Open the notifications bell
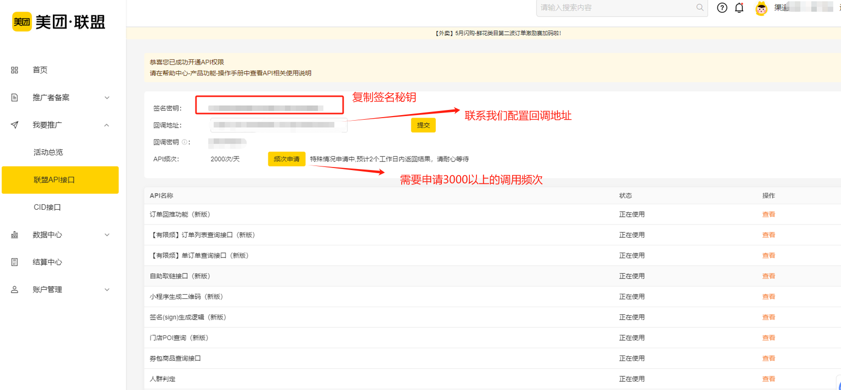 pos(739,8)
